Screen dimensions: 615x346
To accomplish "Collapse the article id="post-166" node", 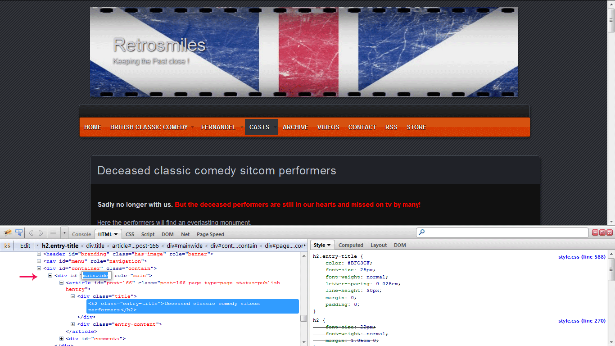I will pyautogui.click(x=62, y=283).
